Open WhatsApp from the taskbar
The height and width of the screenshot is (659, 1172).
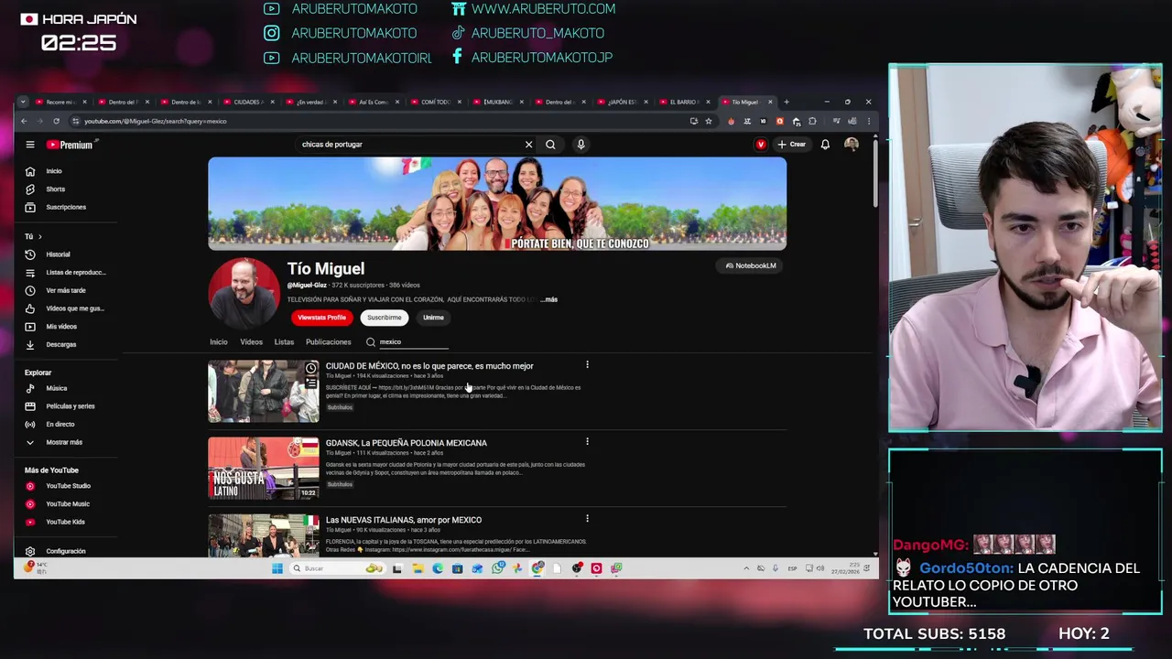(497, 568)
